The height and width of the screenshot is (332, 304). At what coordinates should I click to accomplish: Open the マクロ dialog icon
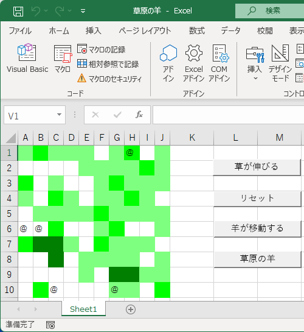pyautogui.click(x=63, y=58)
